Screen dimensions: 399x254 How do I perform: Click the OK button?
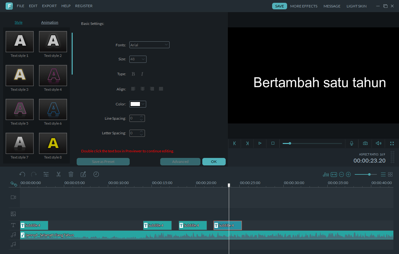[214, 162]
